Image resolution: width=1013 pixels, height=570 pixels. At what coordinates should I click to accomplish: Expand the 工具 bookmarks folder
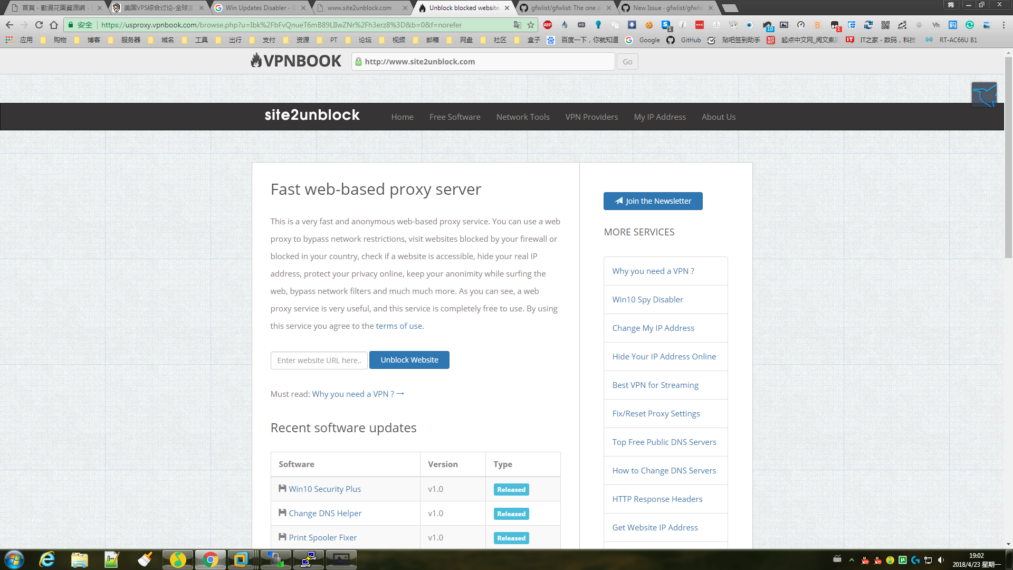coord(201,40)
